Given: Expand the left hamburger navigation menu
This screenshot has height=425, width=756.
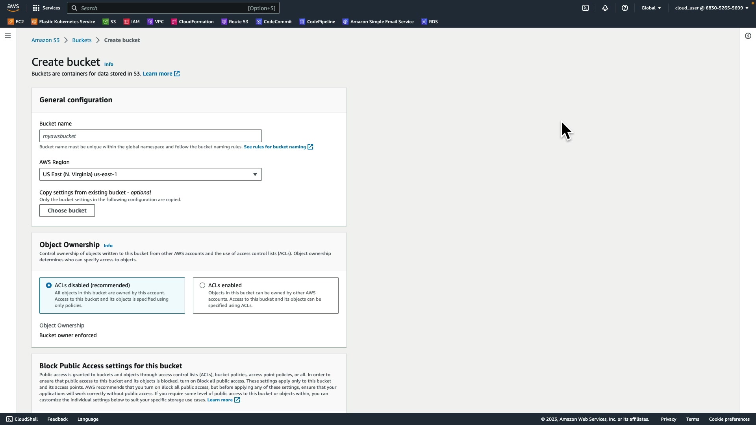Looking at the screenshot, I should [x=8, y=36].
